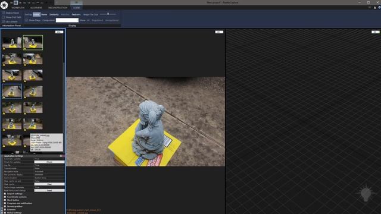Viewport: 381px width, 214px height.
Task: Close the Application Settings panel with its X icon
Action: click(x=64, y=156)
